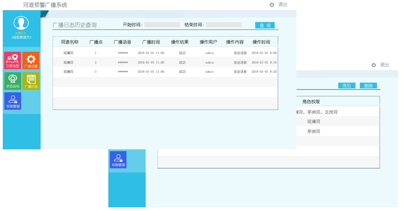Click the 广播点 column header
This screenshot has width=403, height=211.
click(x=96, y=42)
